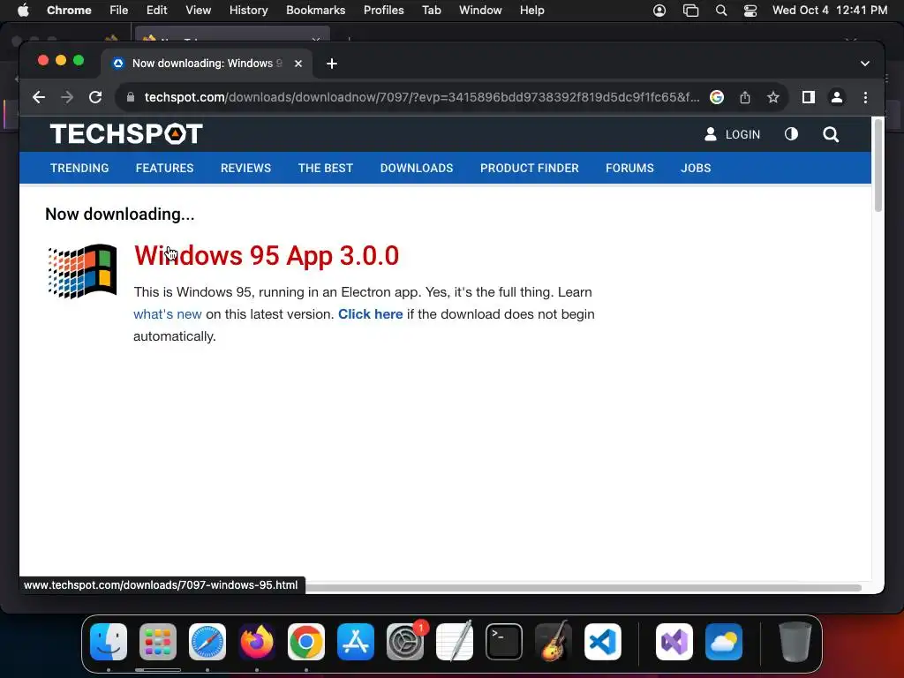The width and height of the screenshot is (904, 678).
Task: Open Trash from the Dock
Action: pos(795,642)
